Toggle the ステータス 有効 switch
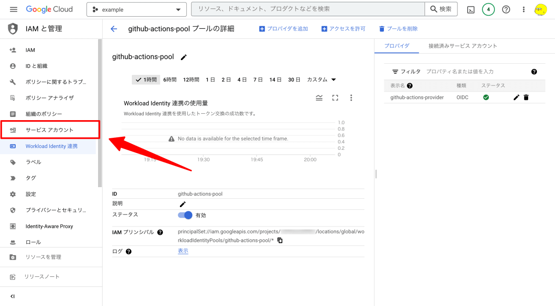This screenshot has height=306, width=555. [185, 215]
